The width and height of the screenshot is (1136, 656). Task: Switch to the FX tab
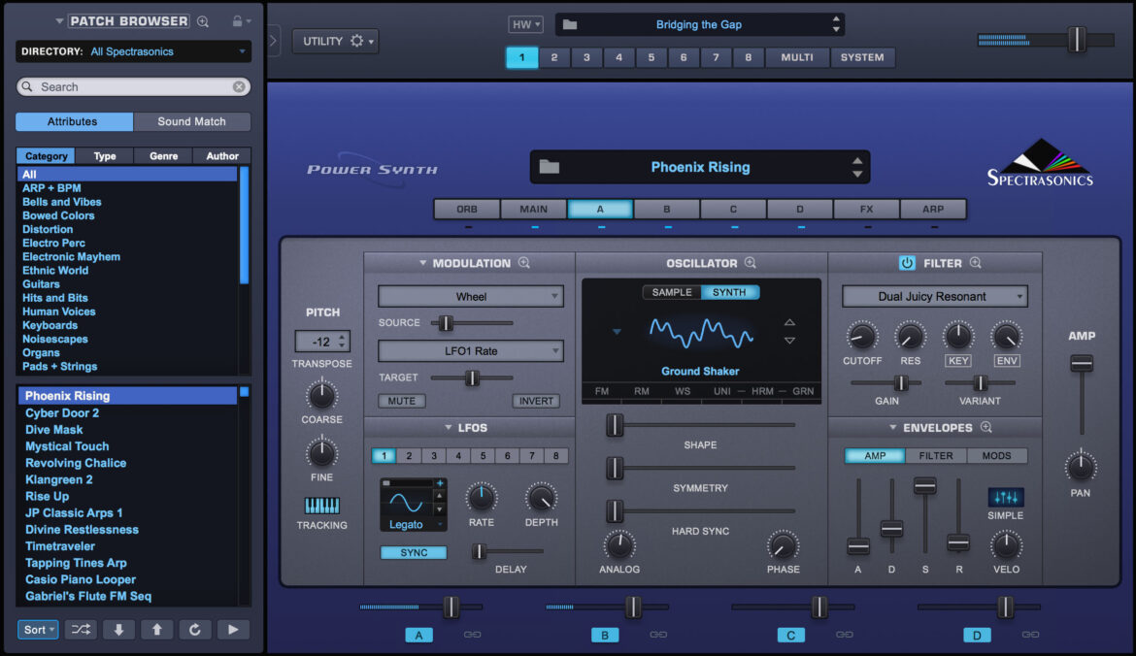pyautogui.click(x=866, y=209)
